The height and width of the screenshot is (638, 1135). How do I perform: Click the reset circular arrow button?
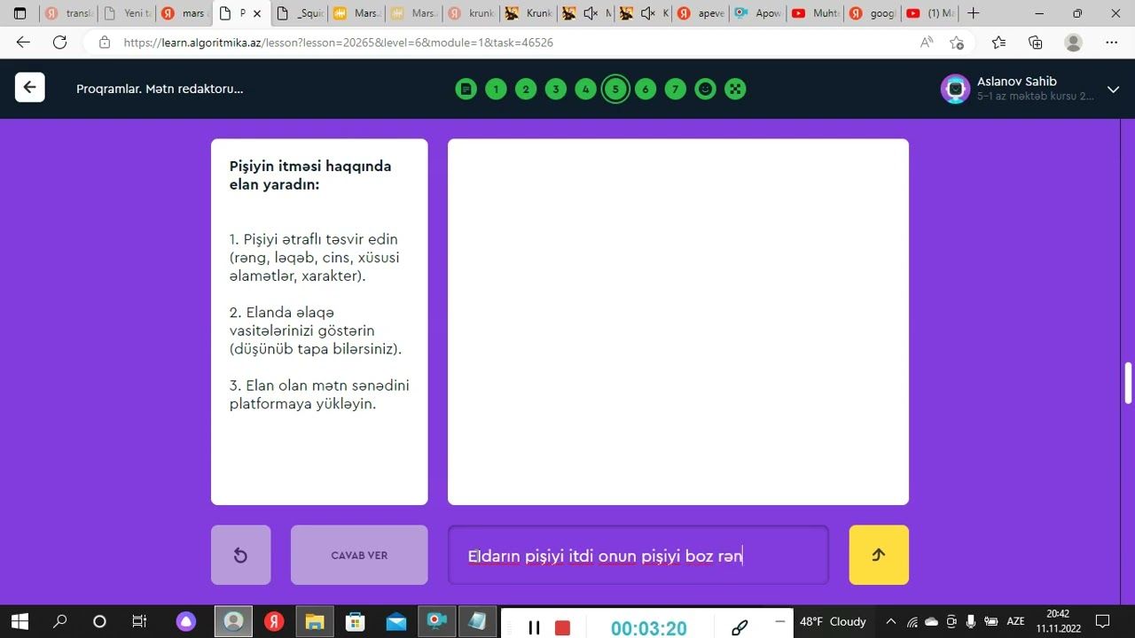240,555
